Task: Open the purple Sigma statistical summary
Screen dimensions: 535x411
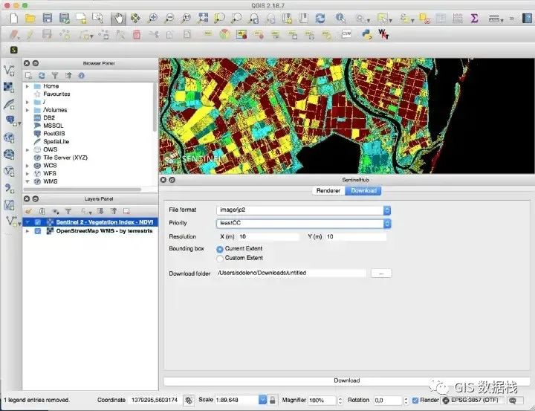Action: tap(474, 18)
